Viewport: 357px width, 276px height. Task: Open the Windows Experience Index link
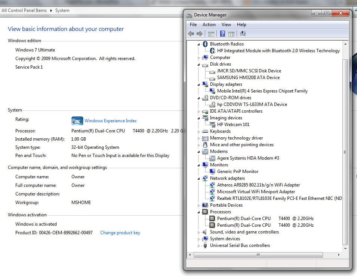(110, 121)
